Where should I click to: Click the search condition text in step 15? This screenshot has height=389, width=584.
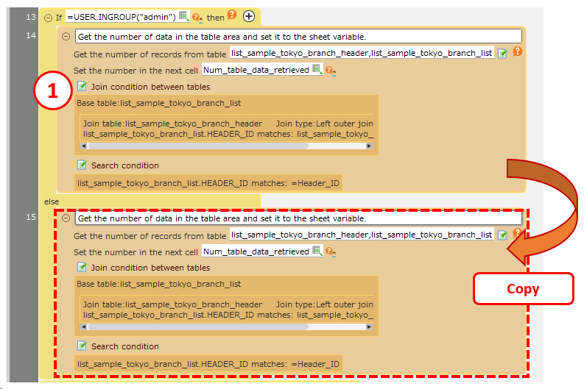(x=208, y=364)
